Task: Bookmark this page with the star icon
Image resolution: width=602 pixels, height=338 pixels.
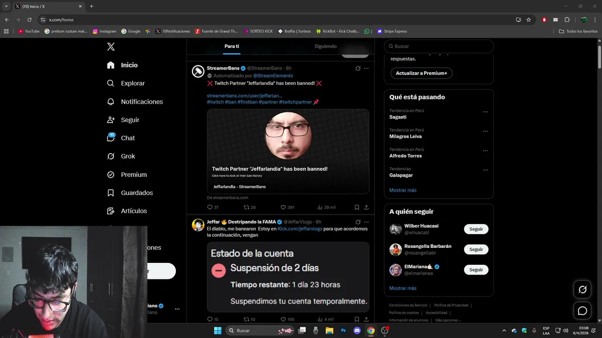Action: (529, 20)
